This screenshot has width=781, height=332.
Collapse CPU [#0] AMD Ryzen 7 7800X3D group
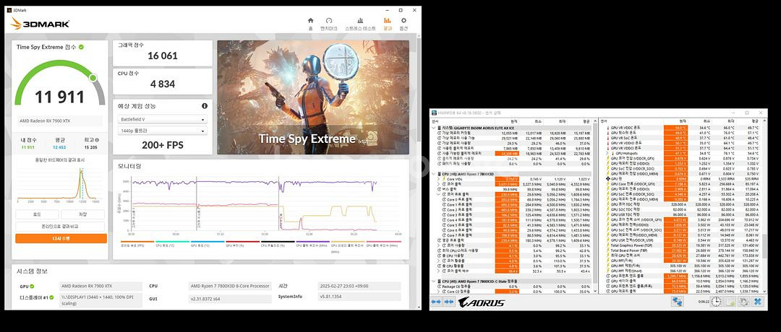433,174
